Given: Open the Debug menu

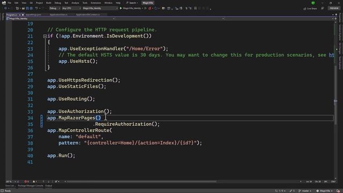Looking at the screenshot, I should click(58, 3).
